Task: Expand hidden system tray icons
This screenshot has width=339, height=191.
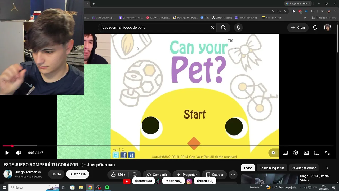Action: (x=301, y=188)
